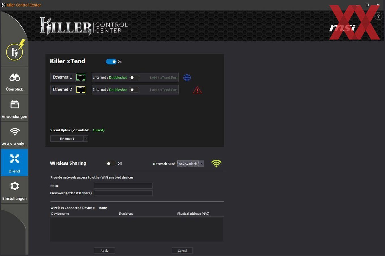Click the Apply button
This screenshot has width=385, height=256.
tap(104, 251)
